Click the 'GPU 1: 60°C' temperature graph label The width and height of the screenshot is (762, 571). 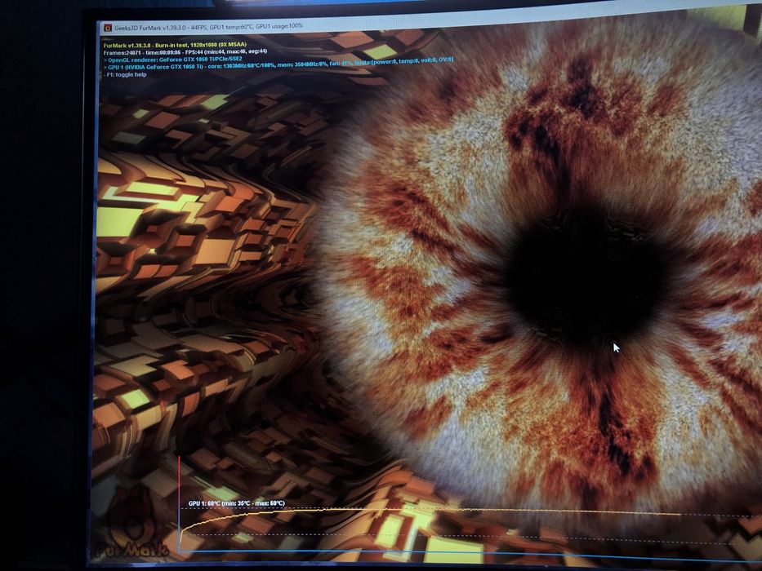click(237, 503)
